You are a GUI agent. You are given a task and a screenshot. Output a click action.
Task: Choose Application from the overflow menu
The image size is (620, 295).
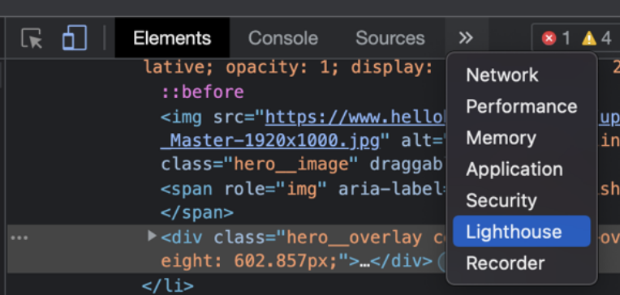[522, 169]
